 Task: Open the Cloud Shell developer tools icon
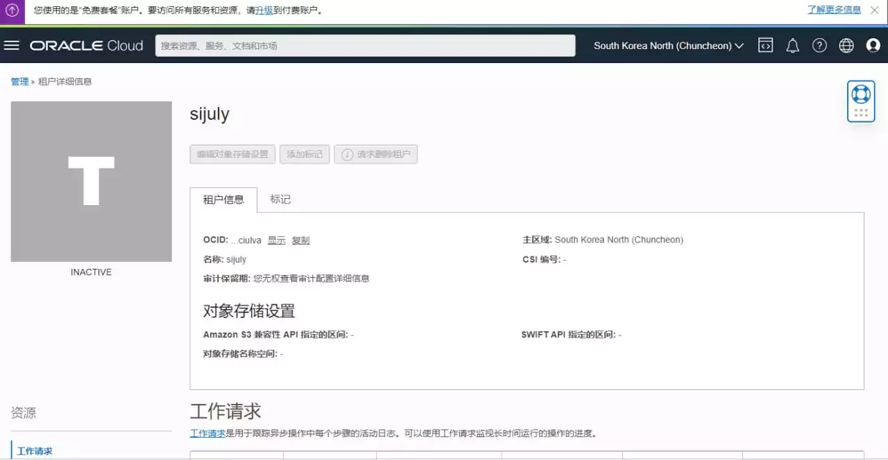pos(765,46)
